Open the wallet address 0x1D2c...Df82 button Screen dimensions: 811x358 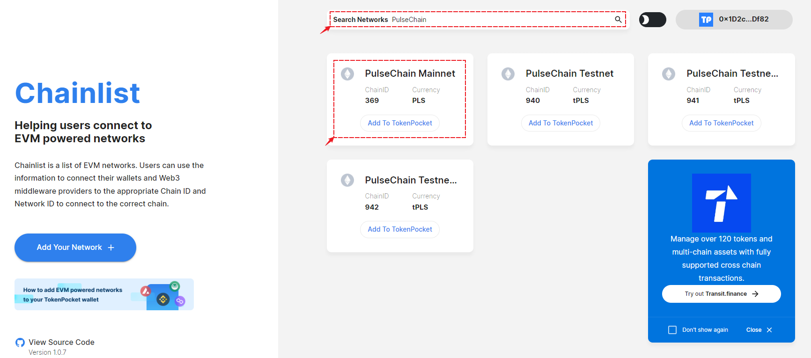point(734,20)
